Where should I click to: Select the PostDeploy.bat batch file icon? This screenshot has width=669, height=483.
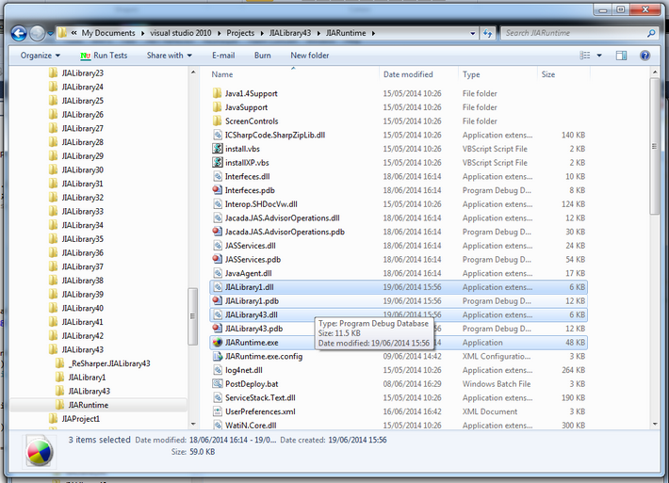coord(218,384)
